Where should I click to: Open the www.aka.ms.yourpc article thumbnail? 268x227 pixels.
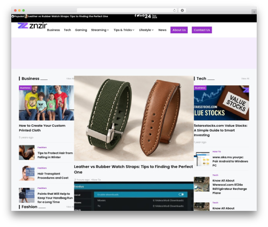202,159
